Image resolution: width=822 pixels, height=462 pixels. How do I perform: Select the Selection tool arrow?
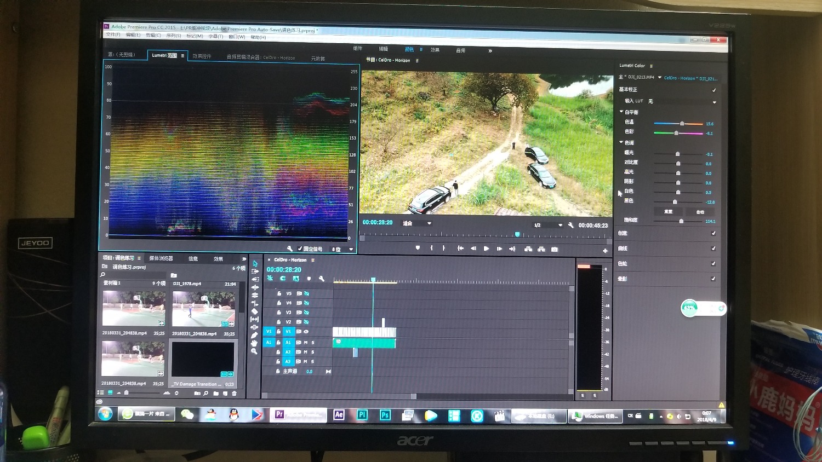255,264
